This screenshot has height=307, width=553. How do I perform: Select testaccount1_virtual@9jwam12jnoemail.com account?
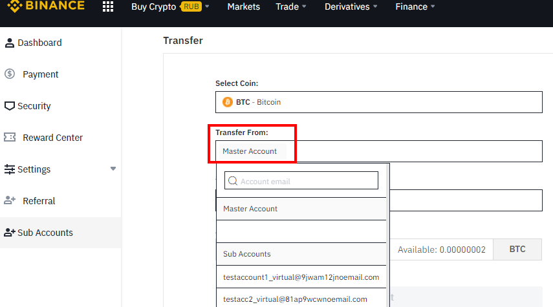coord(301,277)
